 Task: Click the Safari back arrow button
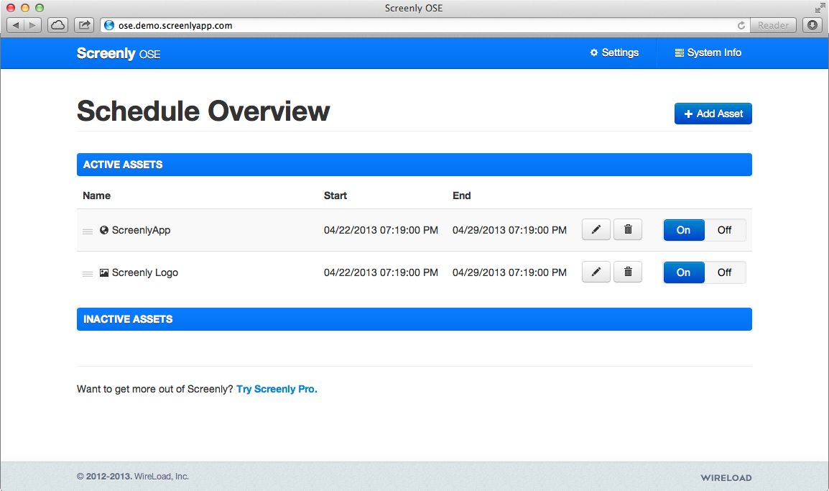tap(15, 25)
